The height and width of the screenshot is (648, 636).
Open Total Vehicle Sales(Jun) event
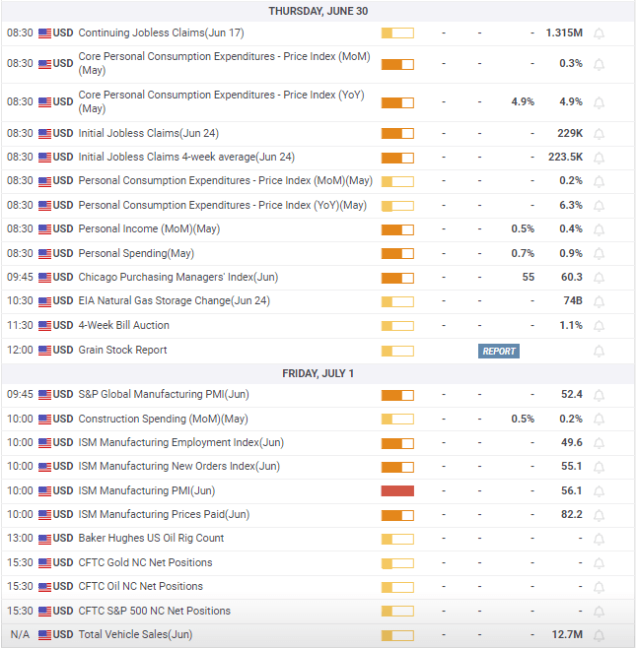coord(135,634)
